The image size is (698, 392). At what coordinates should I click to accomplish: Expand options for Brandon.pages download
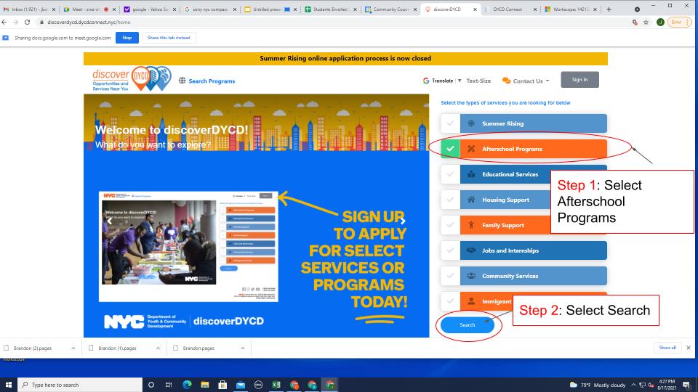[x=243, y=348]
